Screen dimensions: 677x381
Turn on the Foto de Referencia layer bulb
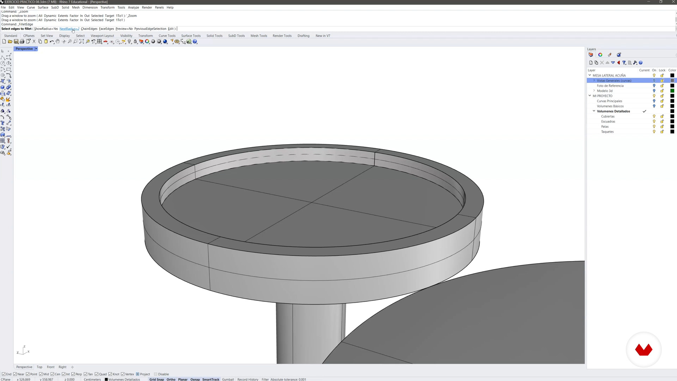[x=654, y=86]
